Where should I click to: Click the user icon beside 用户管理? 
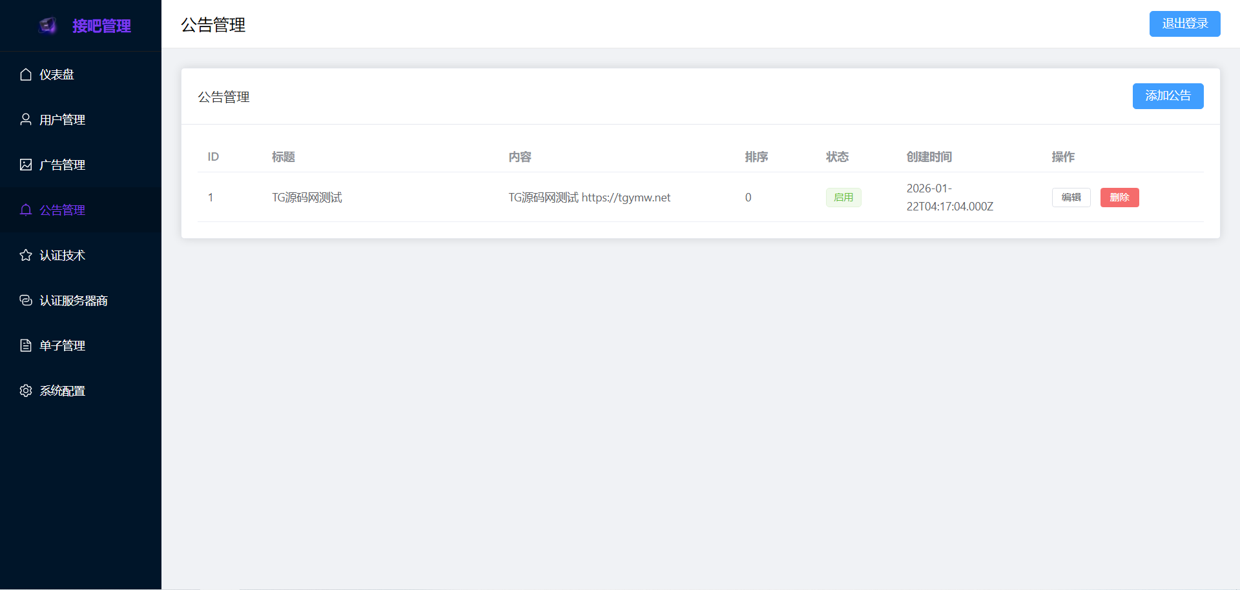26,120
